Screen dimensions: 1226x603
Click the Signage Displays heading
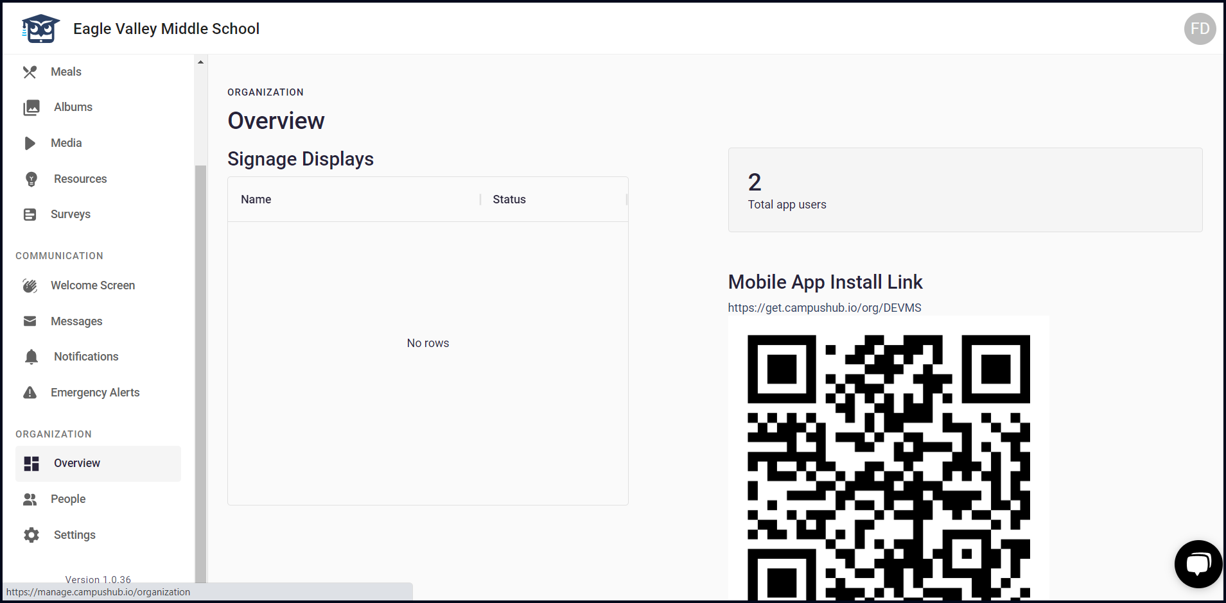(x=301, y=159)
